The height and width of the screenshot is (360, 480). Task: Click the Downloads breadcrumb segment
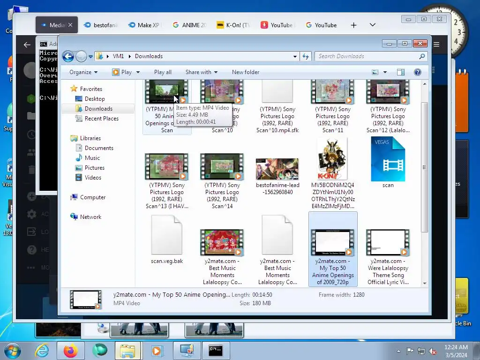coord(149,56)
